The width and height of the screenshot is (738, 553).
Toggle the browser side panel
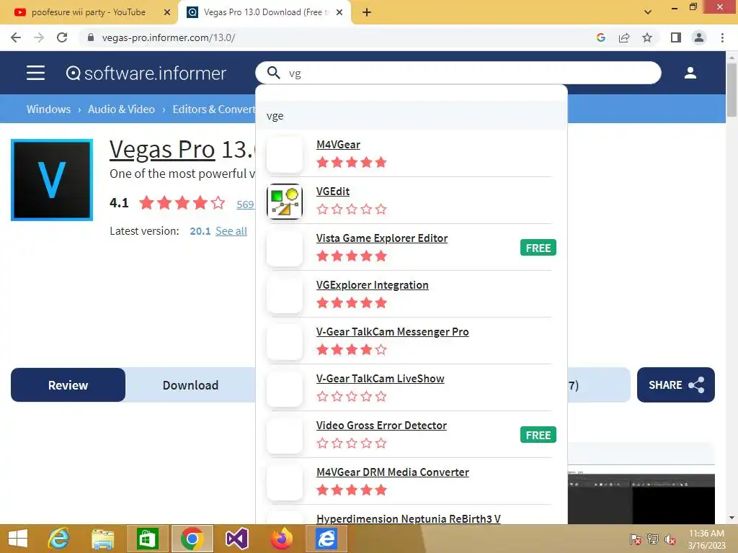pos(675,37)
